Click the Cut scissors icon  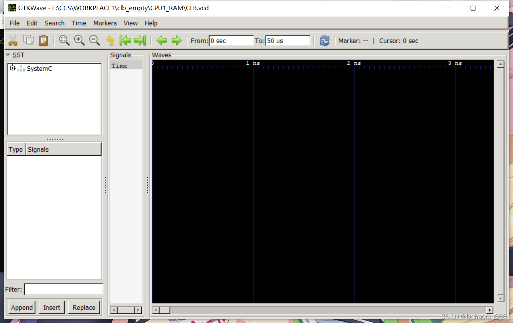tap(13, 40)
